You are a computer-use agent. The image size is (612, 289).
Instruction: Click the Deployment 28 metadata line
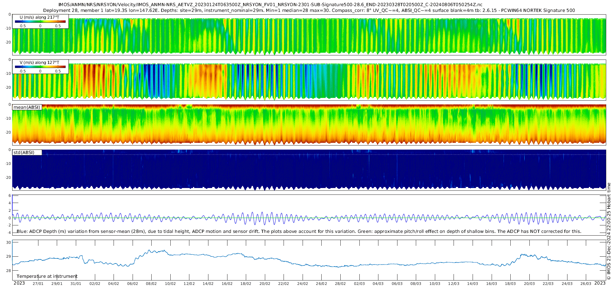click(309, 11)
